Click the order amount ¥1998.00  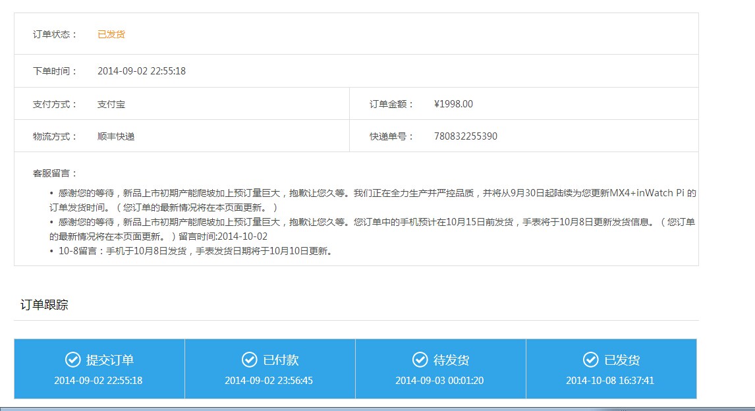[453, 104]
